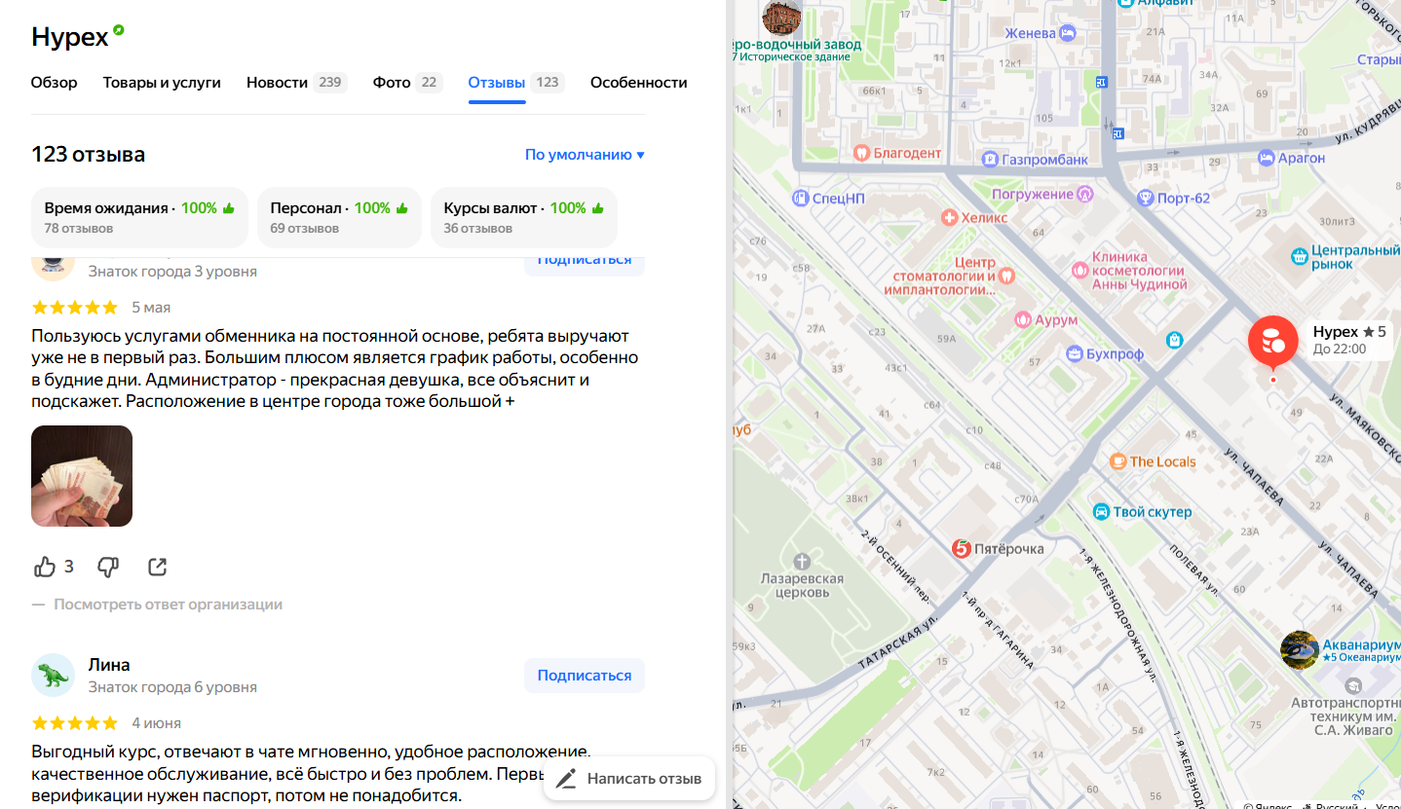The width and height of the screenshot is (1401, 809).
Task: Select the Центральный рынок market marker
Action: click(x=1299, y=256)
